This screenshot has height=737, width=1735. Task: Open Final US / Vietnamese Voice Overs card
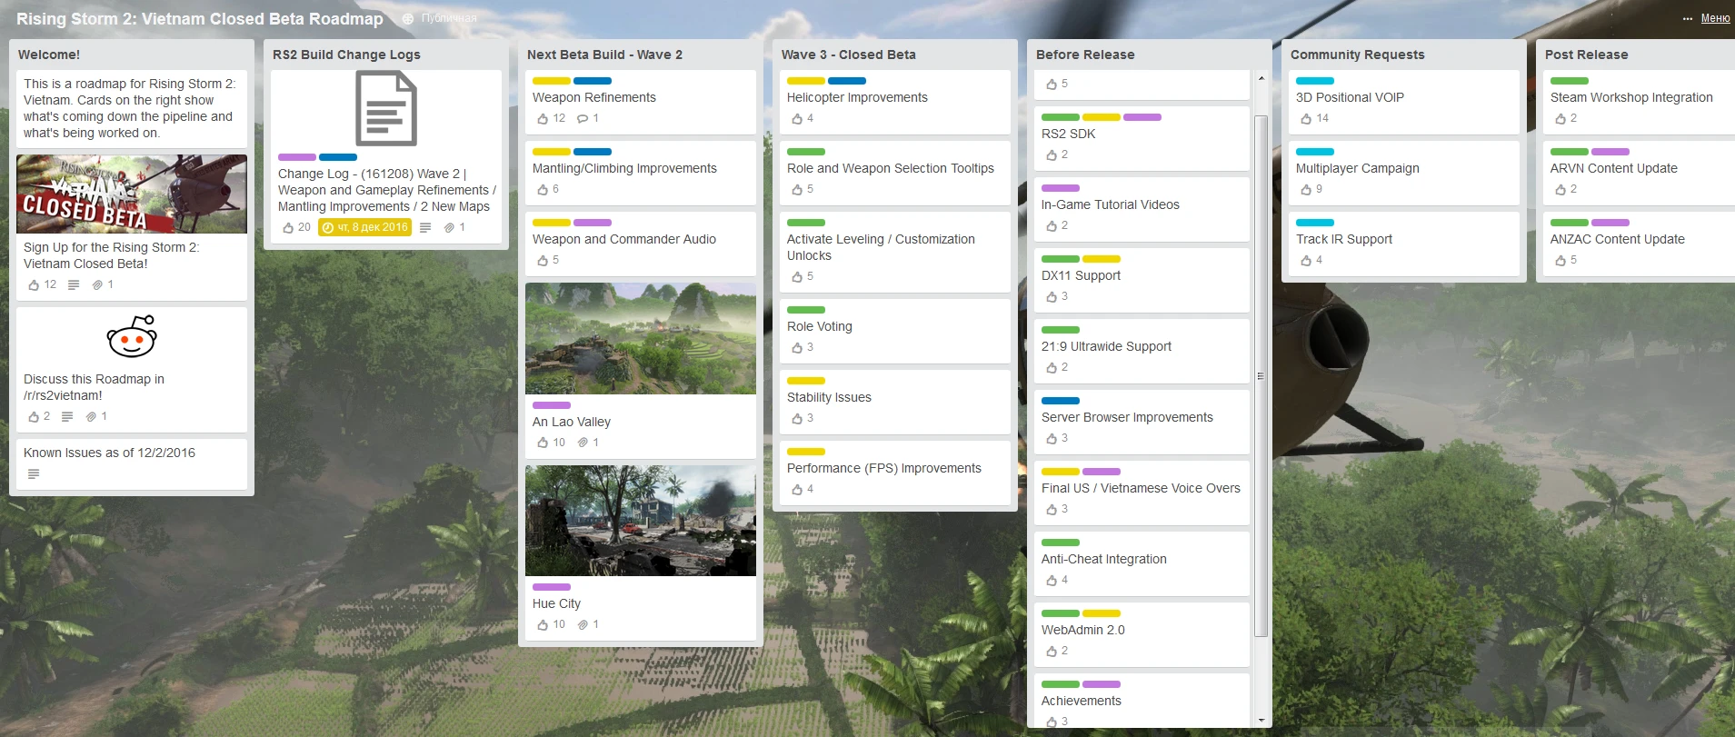point(1142,493)
